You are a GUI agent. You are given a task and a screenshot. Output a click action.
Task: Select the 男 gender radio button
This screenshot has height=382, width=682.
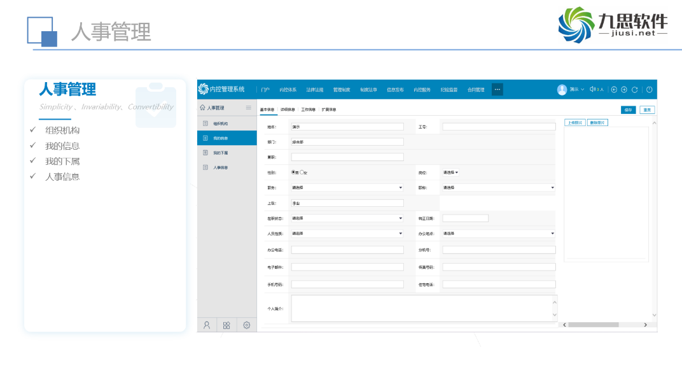click(x=294, y=172)
